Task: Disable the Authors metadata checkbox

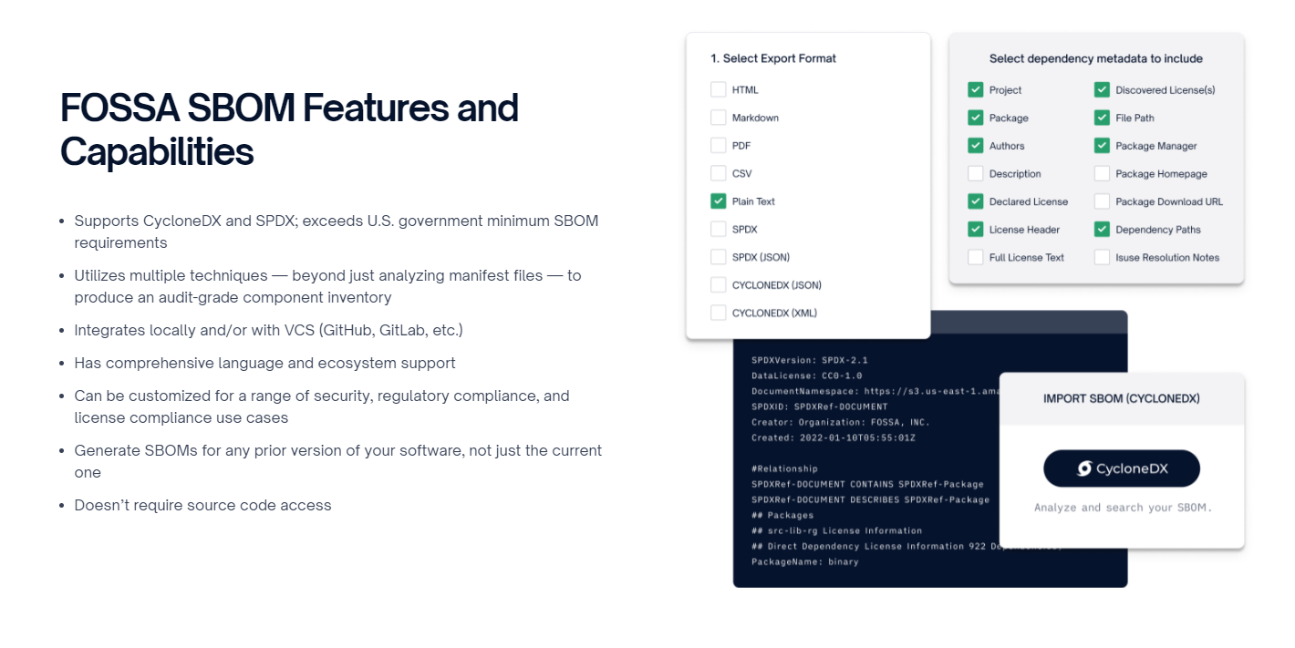Action: [x=975, y=146]
